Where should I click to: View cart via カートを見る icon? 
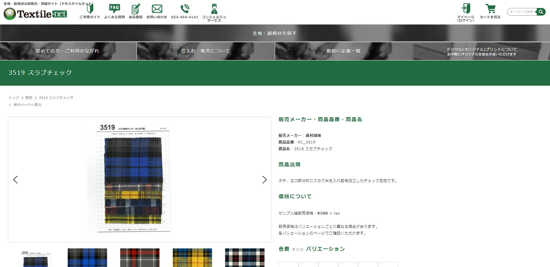pyautogui.click(x=490, y=11)
